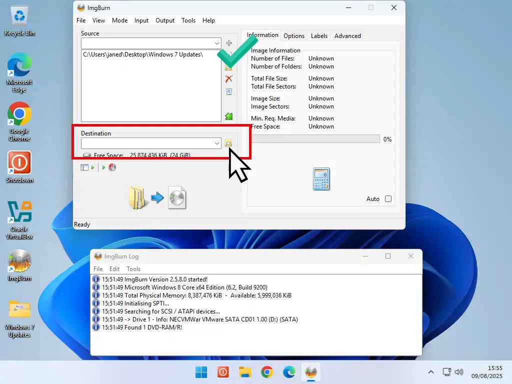Open ImgBurn desktop shortcut
Viewport: 512px width, 384px height.
tap(19, 265)
